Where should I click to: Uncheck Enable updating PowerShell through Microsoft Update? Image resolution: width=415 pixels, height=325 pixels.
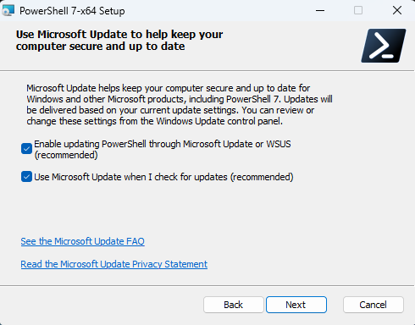point(26,149)
